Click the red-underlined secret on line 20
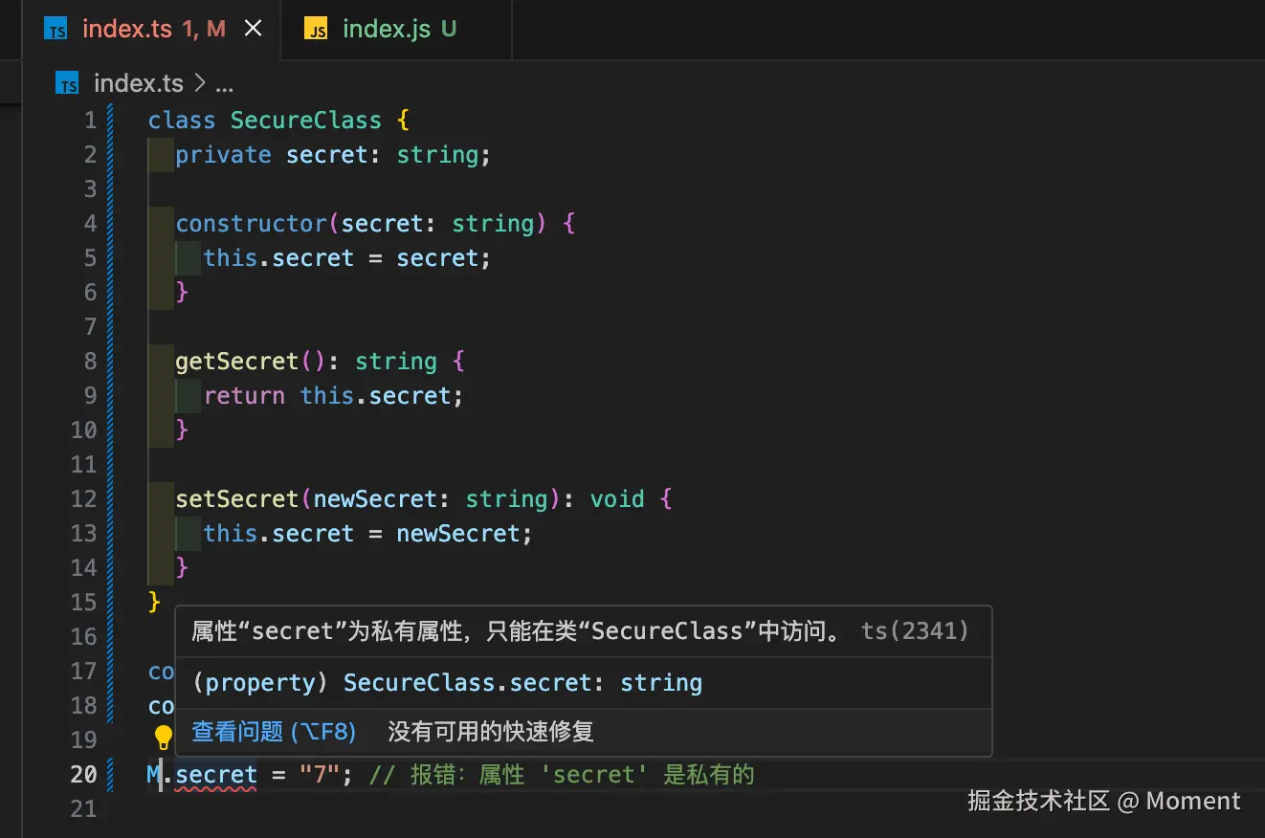Image resolution: width=1265 pixels, height=838 pixels. 216,774
